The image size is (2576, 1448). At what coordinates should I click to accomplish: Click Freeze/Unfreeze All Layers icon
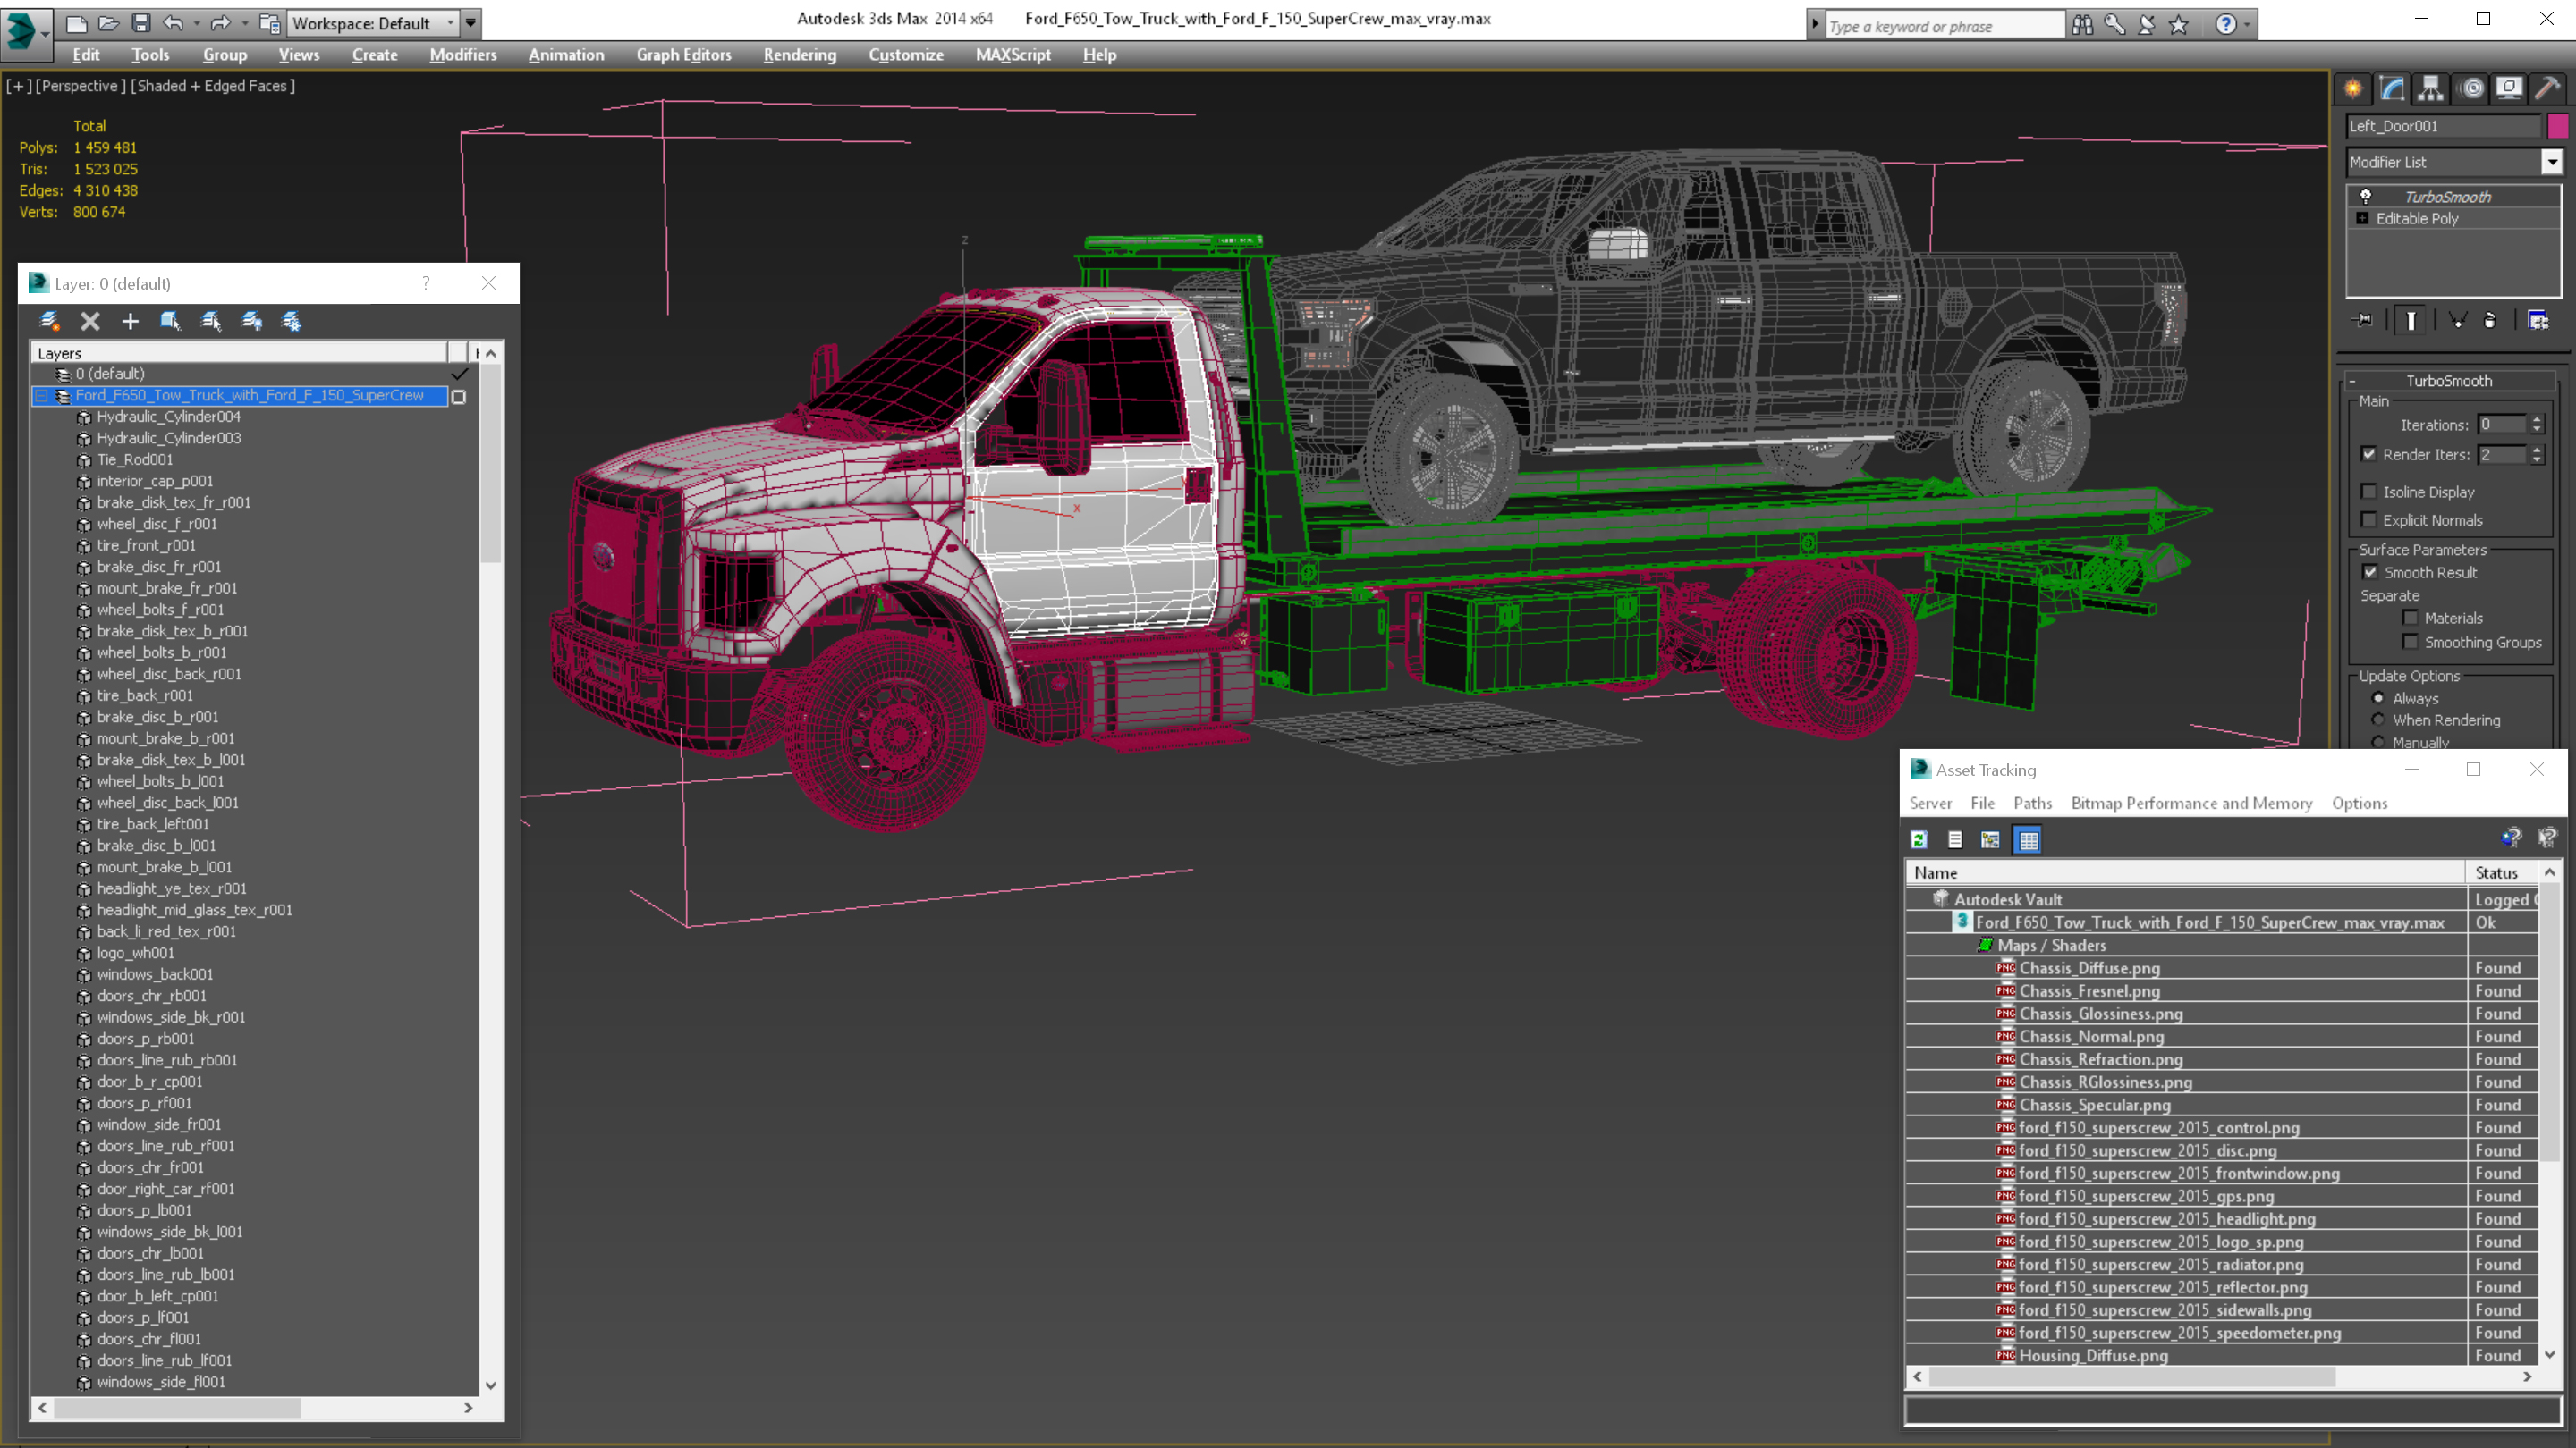tap(291, 321)
